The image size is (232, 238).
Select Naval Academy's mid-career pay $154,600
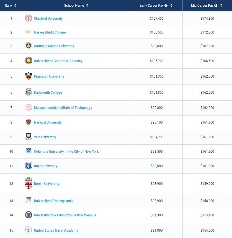207,231
